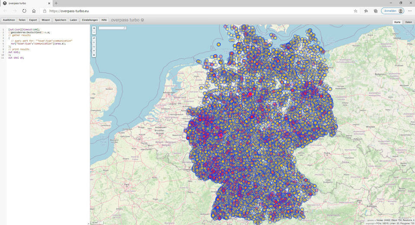Zoom out the map with minus button
This screenshot has width=415, height=225.
(94, 32)
